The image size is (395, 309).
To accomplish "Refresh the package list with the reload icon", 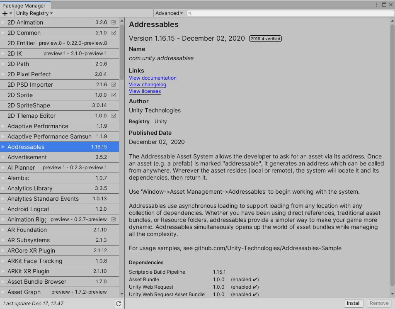I will point(119,304).
